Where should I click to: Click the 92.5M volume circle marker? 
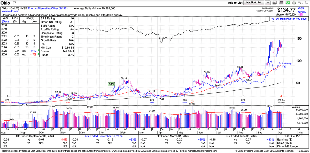click(x=192, y=101)
